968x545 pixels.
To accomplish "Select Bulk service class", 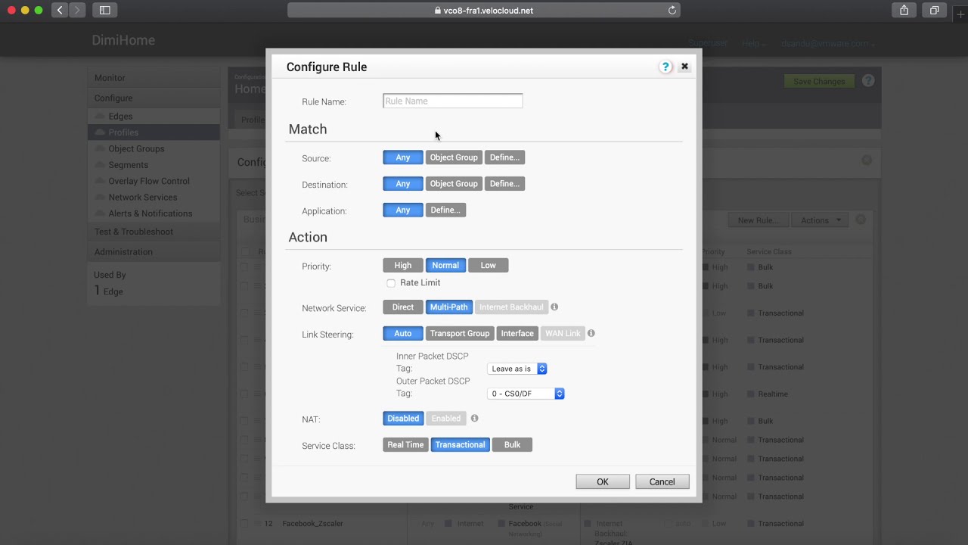I will coord(512,445).
